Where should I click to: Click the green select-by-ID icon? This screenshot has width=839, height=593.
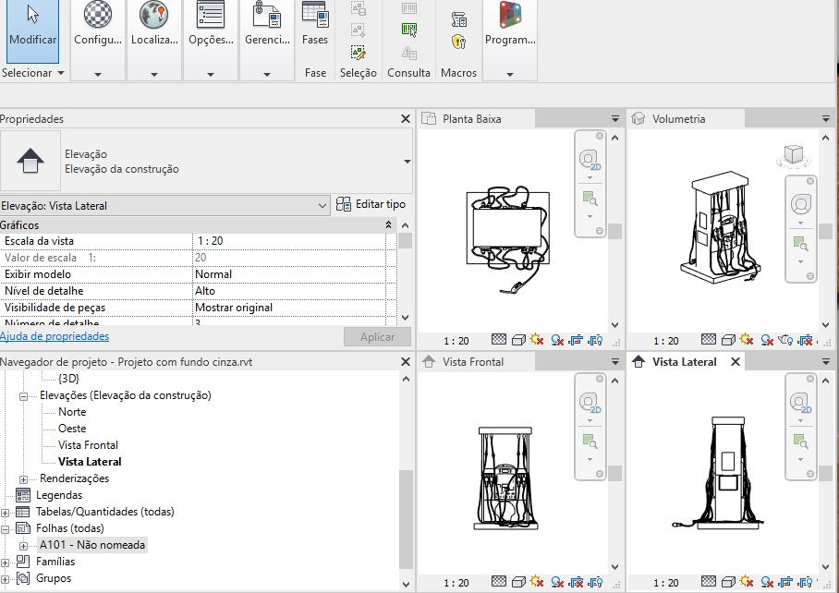[409, 30]
